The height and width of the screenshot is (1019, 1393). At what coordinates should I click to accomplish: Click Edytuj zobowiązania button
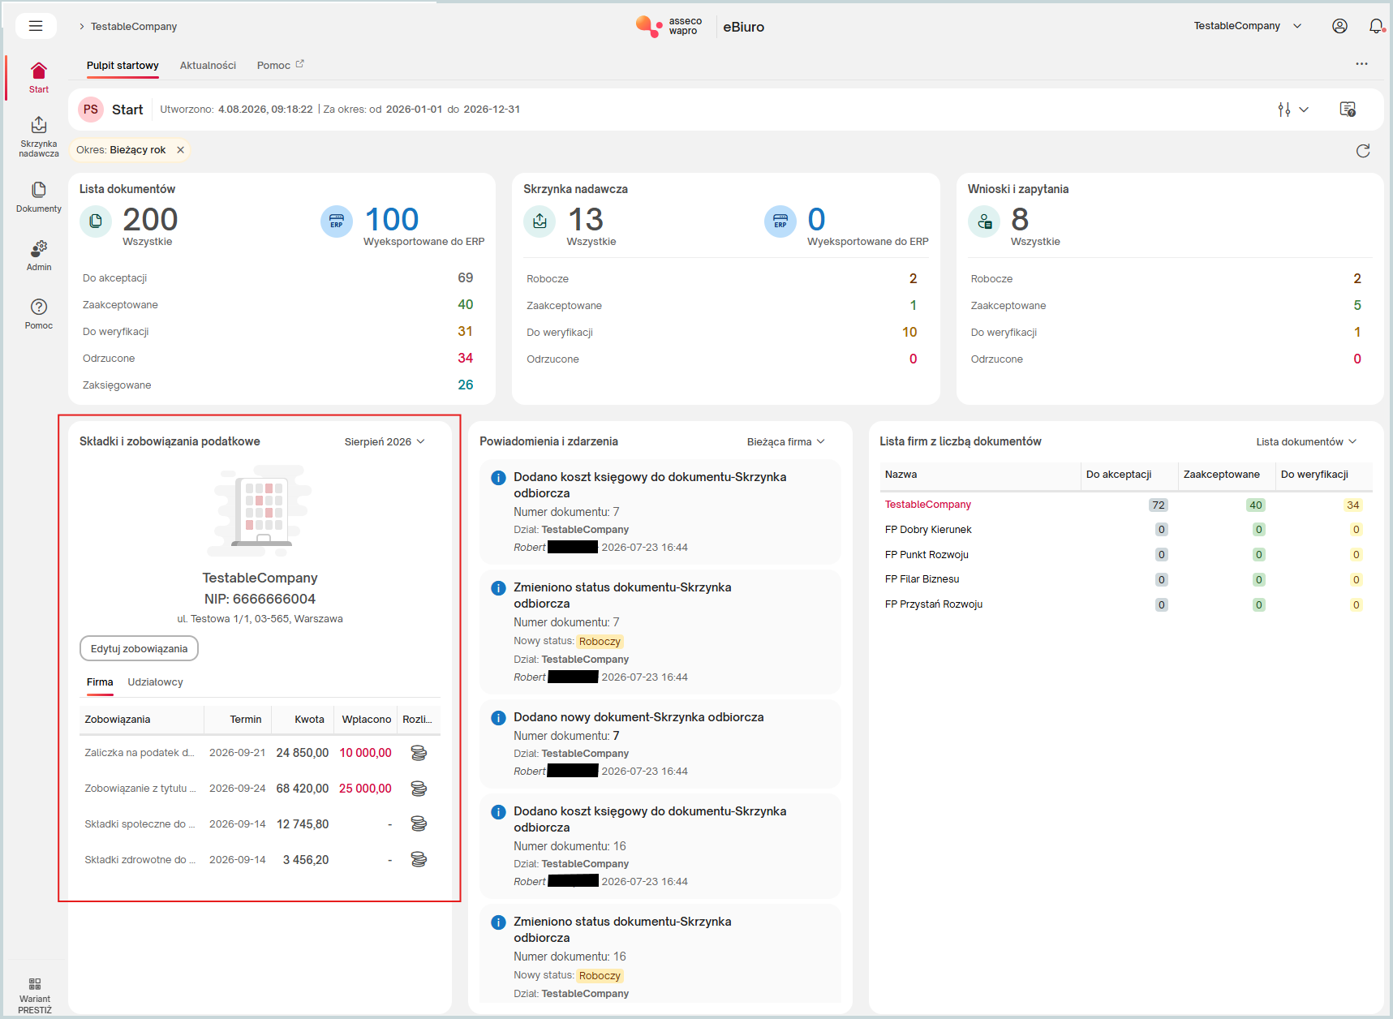[139, 649]
